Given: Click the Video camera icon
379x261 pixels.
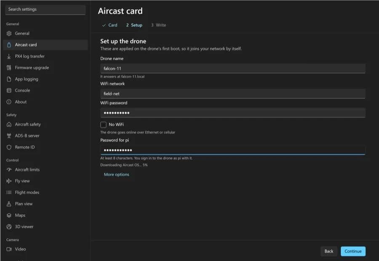Looking at the screenshot, I should 9,249.
